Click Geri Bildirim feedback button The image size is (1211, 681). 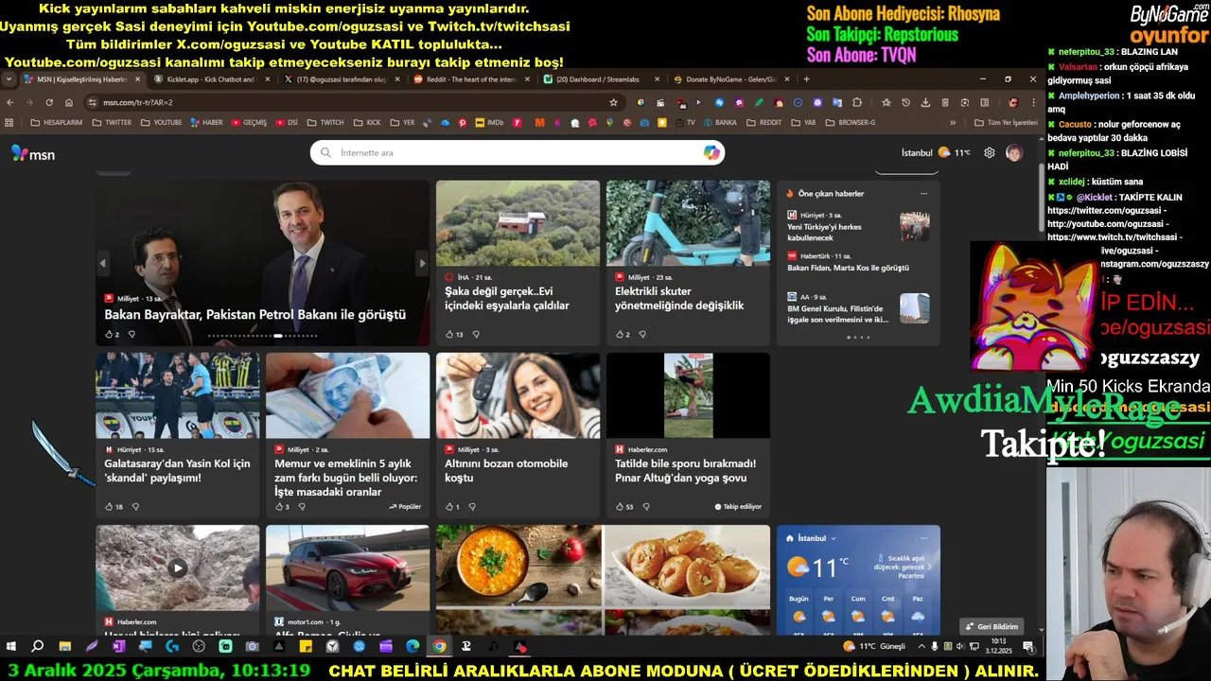(x=992, y=626)
